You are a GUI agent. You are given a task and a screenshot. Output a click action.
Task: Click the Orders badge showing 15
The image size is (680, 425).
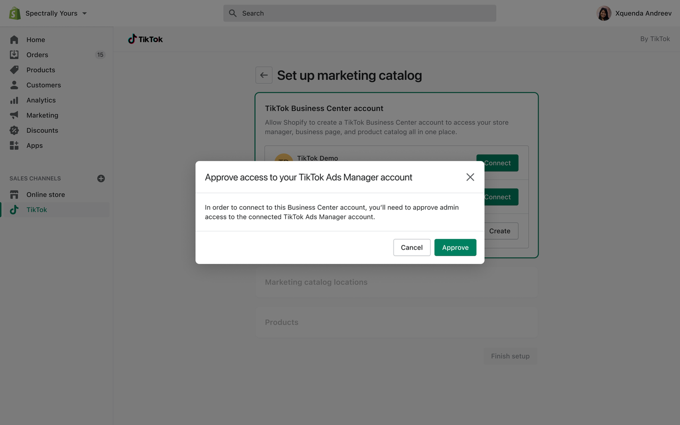coord(100,55)
